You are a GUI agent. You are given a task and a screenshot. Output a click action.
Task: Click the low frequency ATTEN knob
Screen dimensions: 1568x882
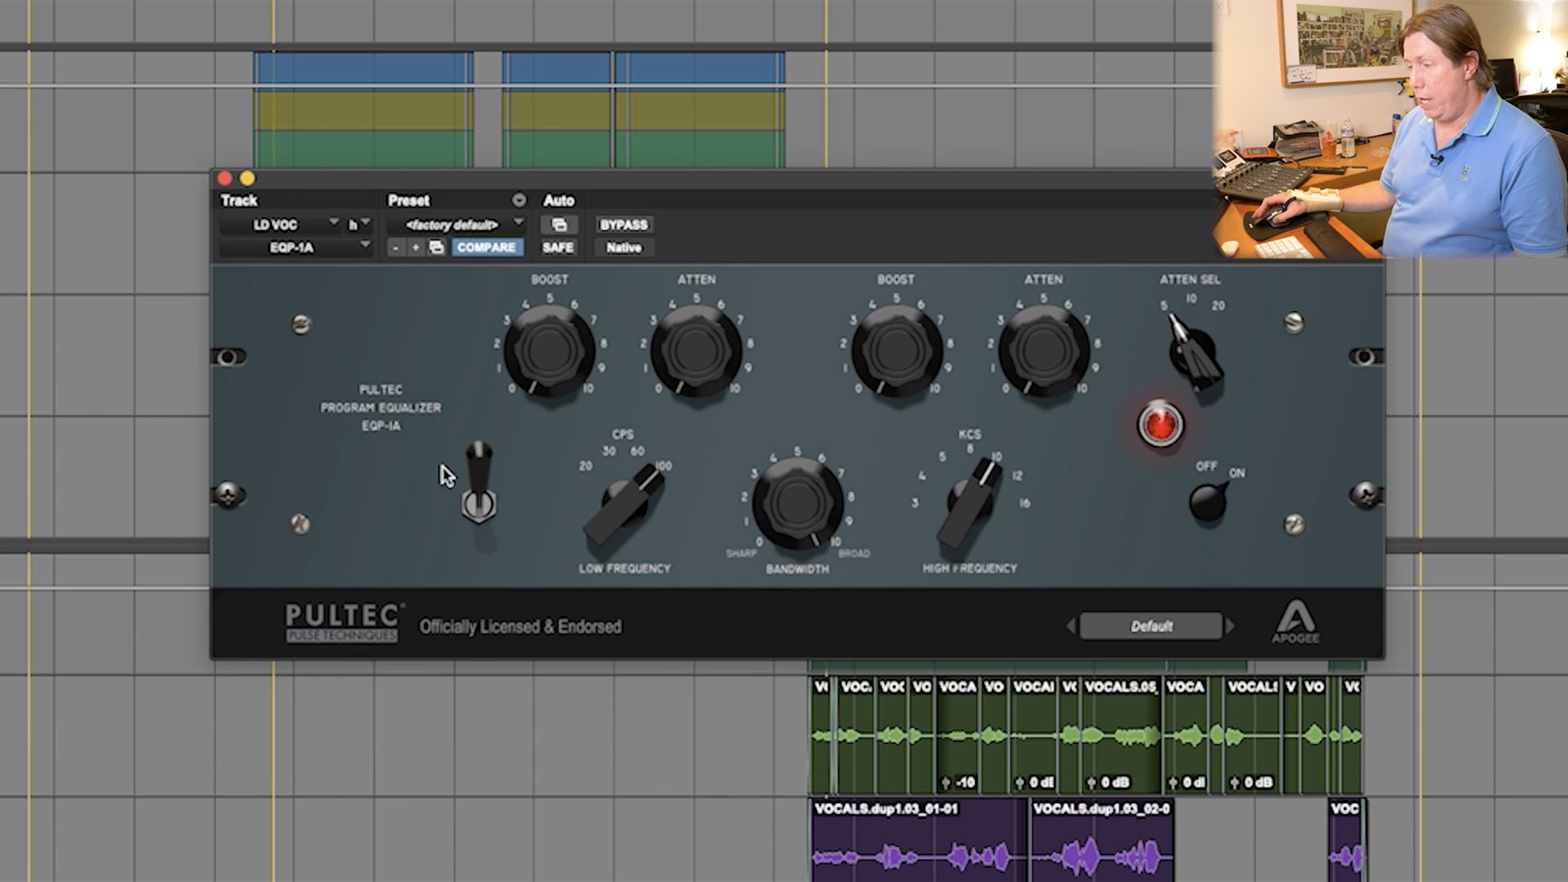pos(696,352)
